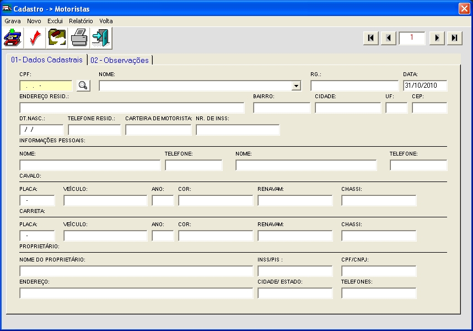Click the save (Grava) toolbar icon
Screen dimensions: 473x331
click(x=13, y=38)
